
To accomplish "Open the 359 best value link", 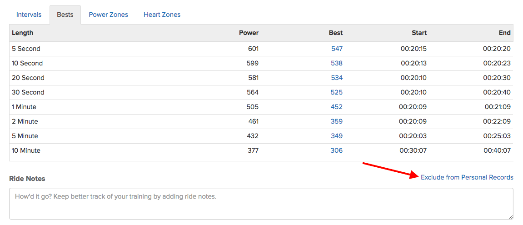I will click(337, 121).
